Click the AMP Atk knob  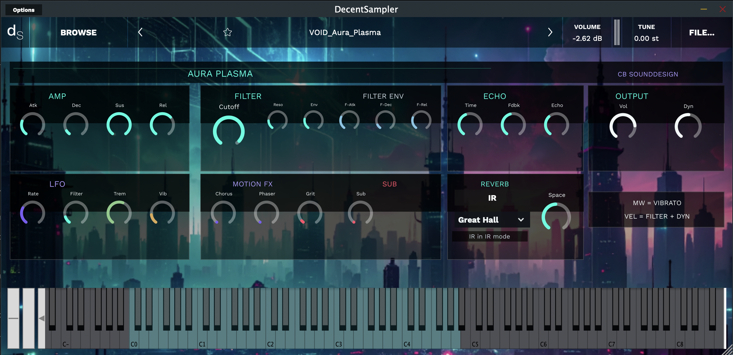click(33, 124)
